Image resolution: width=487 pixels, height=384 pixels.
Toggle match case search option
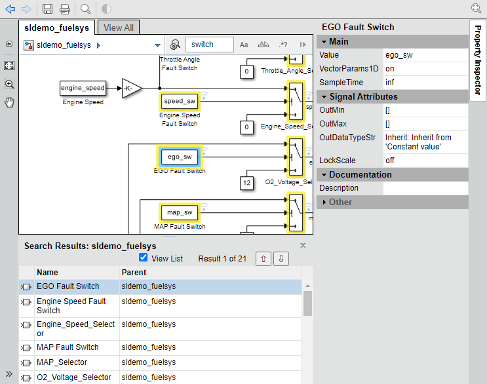point(244,45)
